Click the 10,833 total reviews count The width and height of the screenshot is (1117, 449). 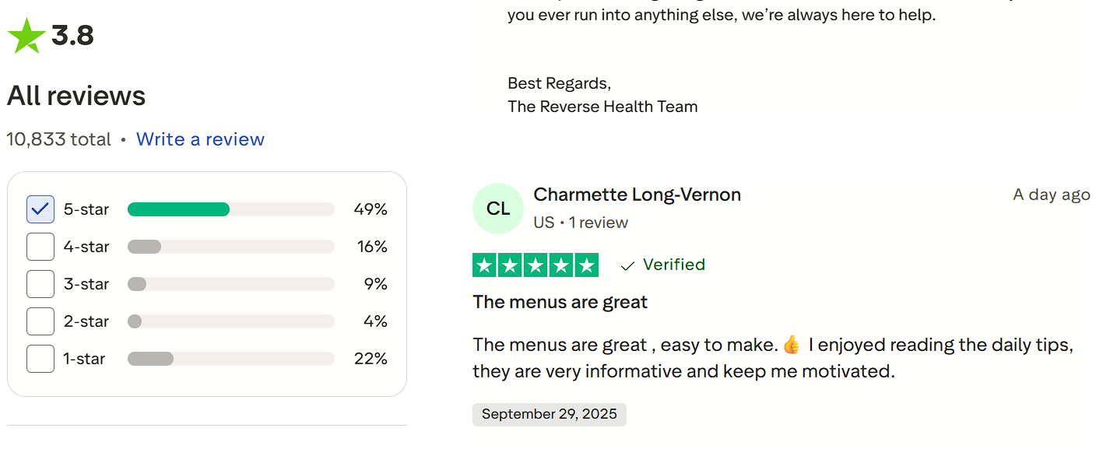(59, 139)
